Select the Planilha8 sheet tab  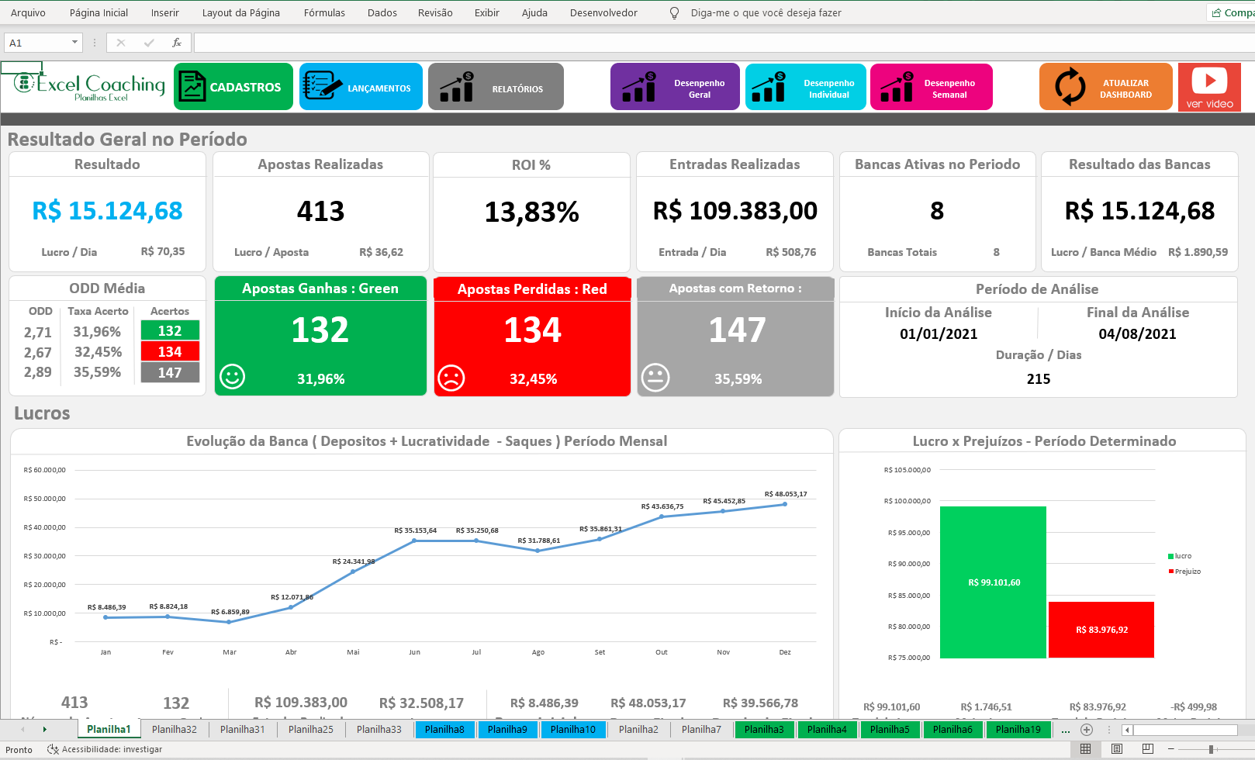tap(444, 730)
